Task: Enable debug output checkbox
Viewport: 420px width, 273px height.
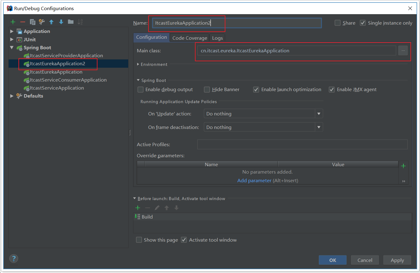Action: click(141, 90)
